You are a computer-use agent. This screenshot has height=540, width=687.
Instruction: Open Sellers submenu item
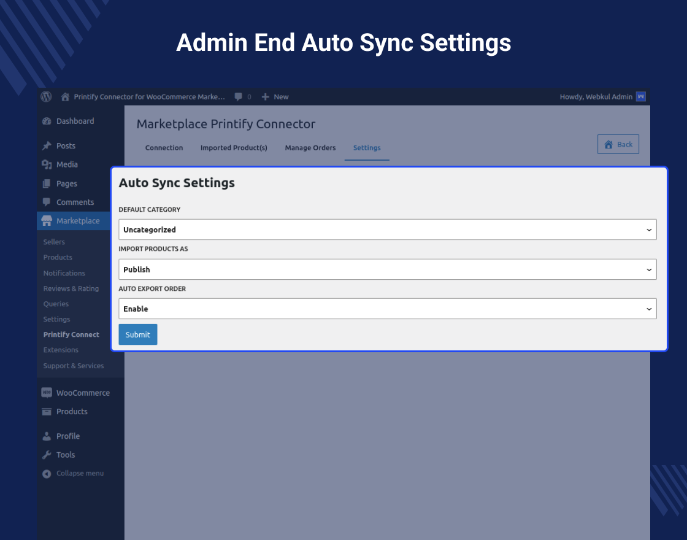pyautogui.click(x=54, y=242)
